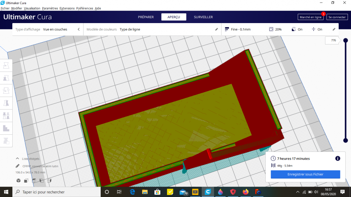
Task: Toggle support setting showing On
Action: [x=297, y=29]
